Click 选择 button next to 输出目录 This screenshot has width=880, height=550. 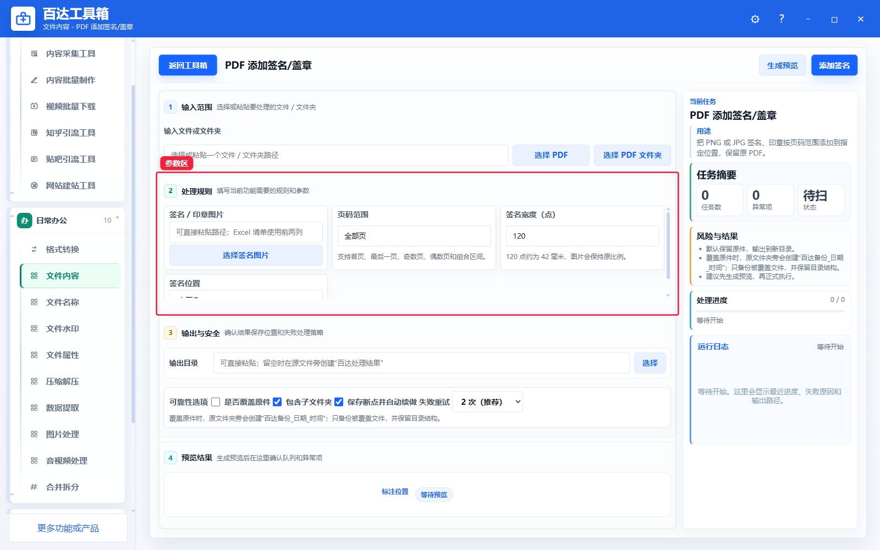650,363
